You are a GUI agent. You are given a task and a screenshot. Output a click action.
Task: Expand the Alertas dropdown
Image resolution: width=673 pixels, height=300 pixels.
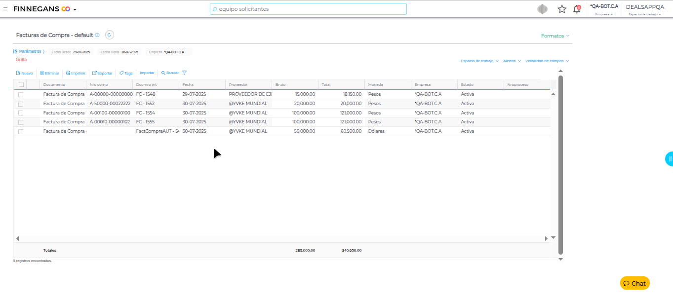[512, 61]
